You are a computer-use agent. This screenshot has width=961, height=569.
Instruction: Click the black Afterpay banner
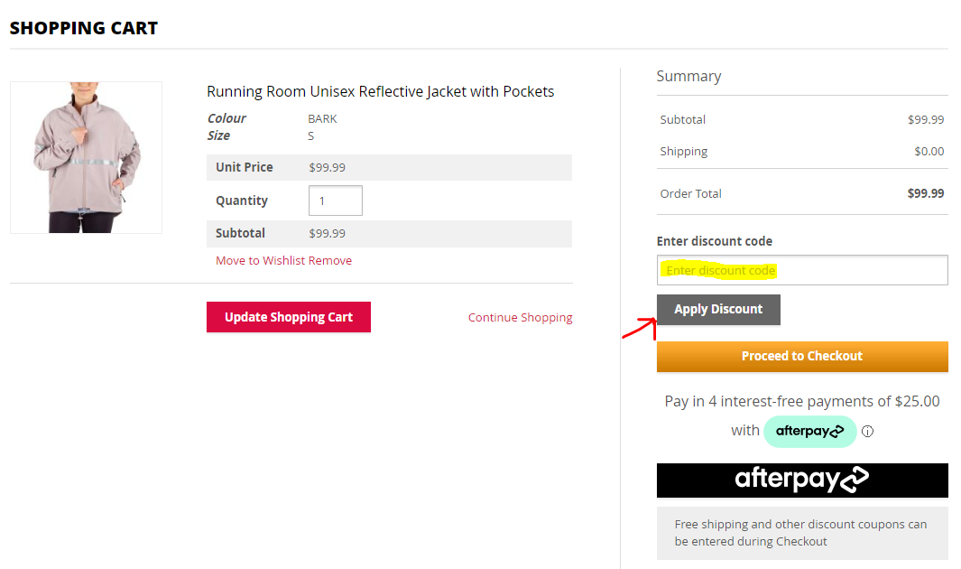[x=802, y=480]
